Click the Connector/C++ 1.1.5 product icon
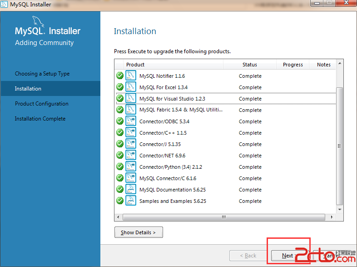The width and height of the screenshot is (357, 267). click(x=131, y=132)
